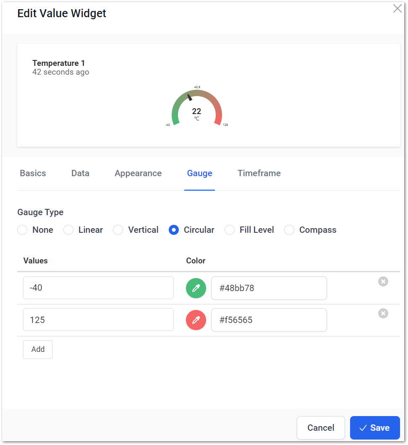Cancel editing the widget
This screenshot has width=408, height=445.
click(321, 428)
